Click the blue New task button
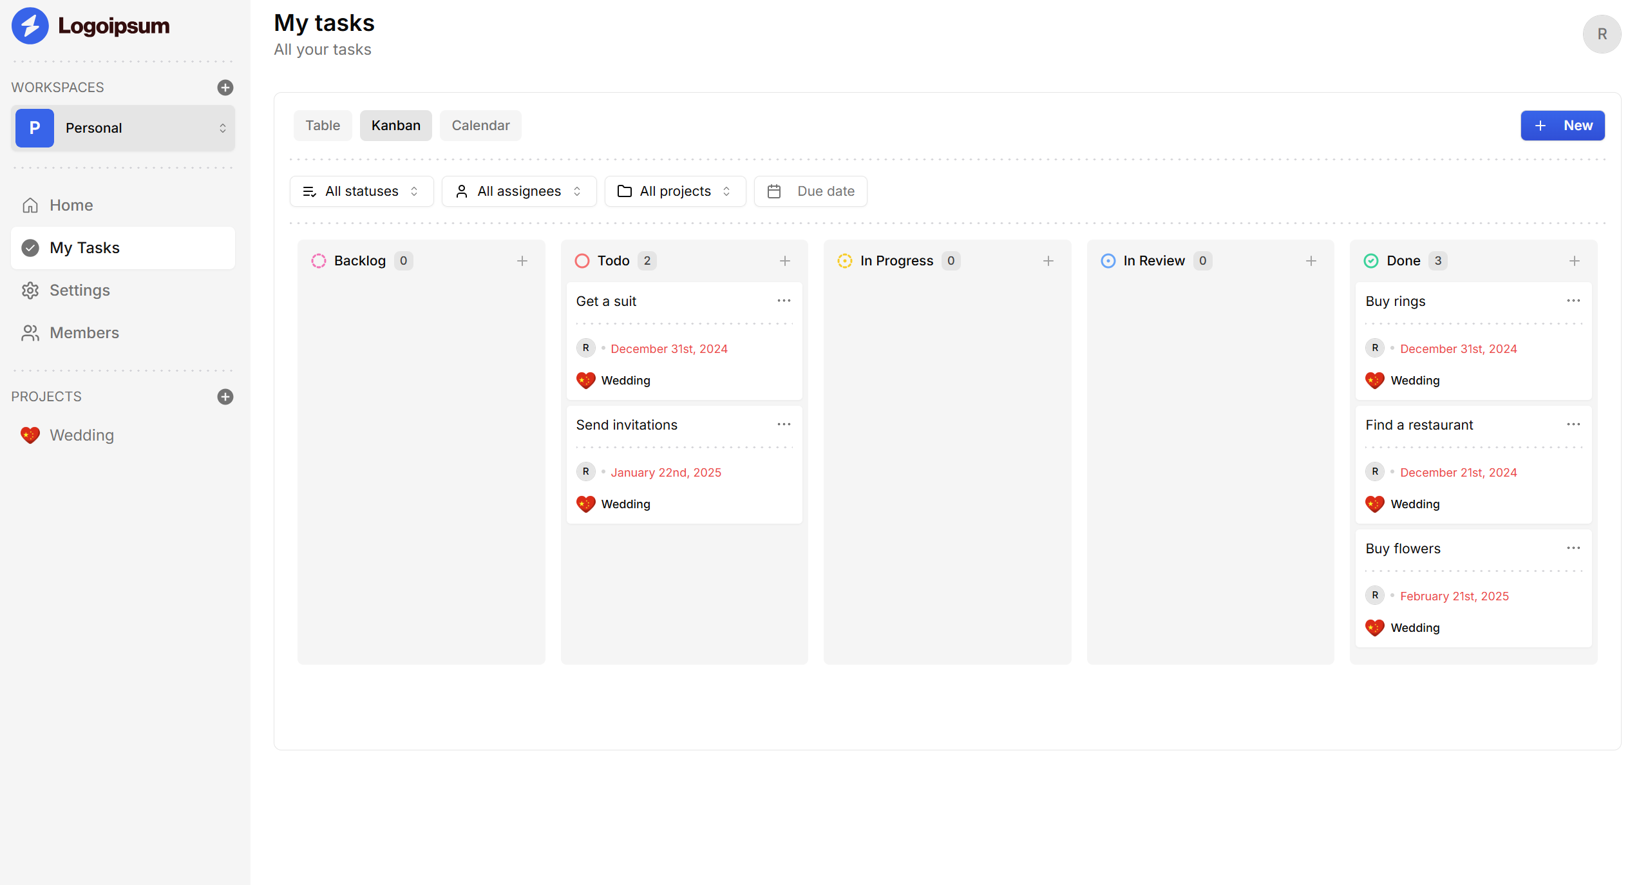 tap(1562, 126)
